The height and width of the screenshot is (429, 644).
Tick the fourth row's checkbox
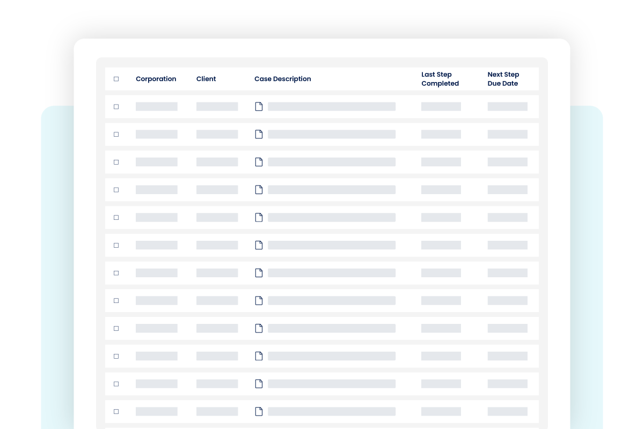click(x=116, y=190)
